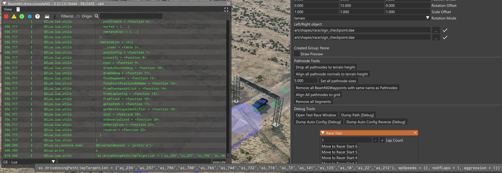Toggle info messages filter (green icon)
This screenshot has width=502, height=173.
[22, 16]
